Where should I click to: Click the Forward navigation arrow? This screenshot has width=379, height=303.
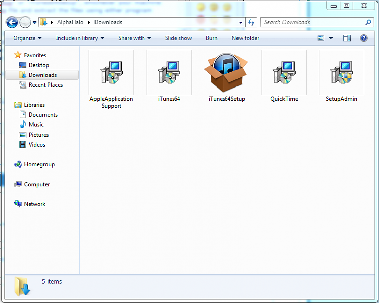coord(25,22)
